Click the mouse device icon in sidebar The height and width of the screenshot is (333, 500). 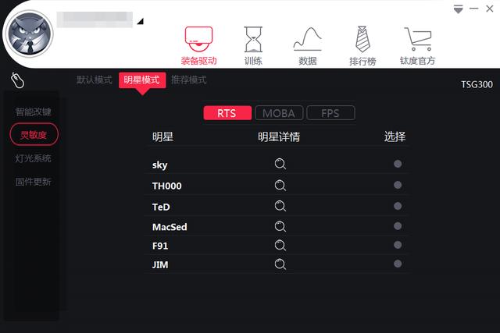click(x=17, y=80)
